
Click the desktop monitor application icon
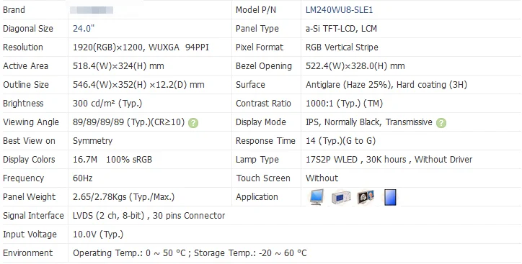pyautogui.click(x=317, y=197)
